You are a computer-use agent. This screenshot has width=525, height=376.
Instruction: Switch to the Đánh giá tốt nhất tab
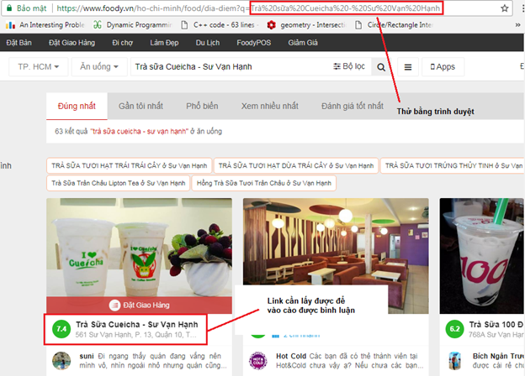tap(353, 107)
